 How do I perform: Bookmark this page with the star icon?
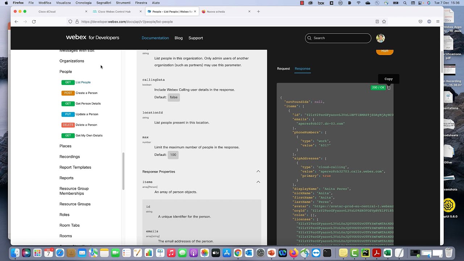coord(384,22)
